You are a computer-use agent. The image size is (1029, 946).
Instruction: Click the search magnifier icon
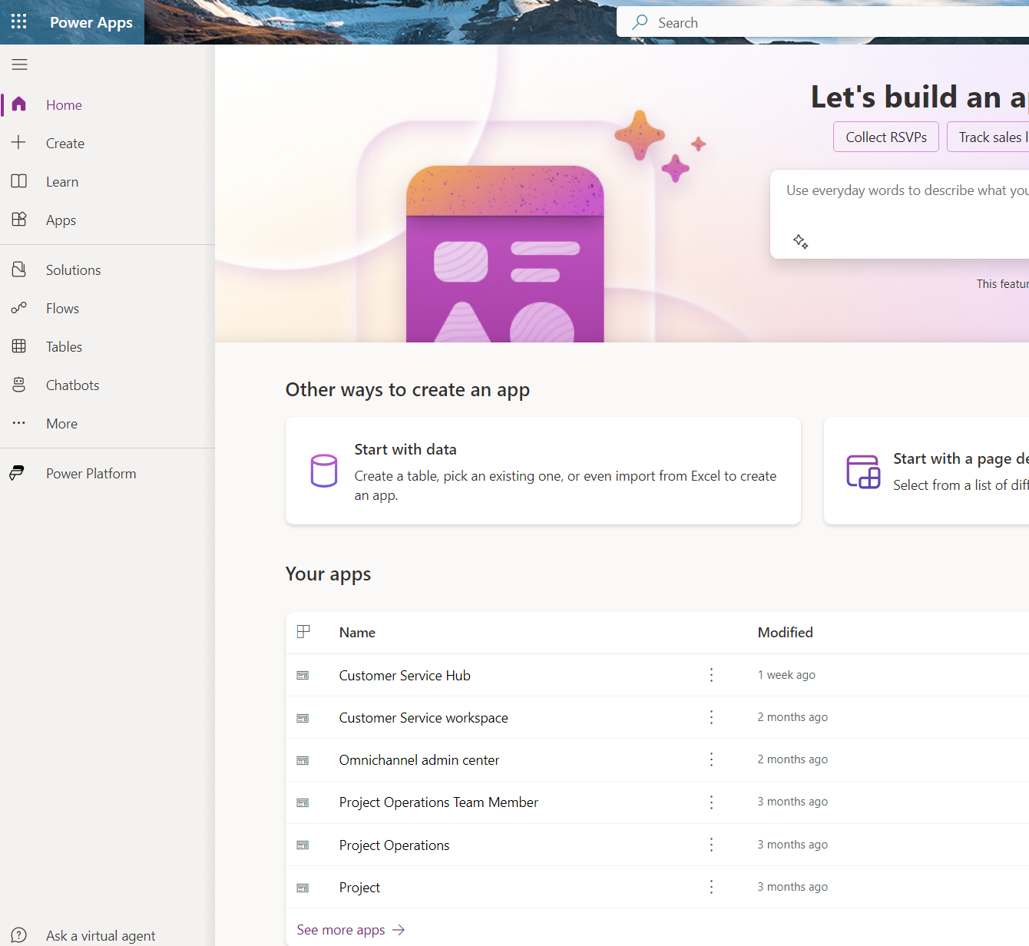640,22
